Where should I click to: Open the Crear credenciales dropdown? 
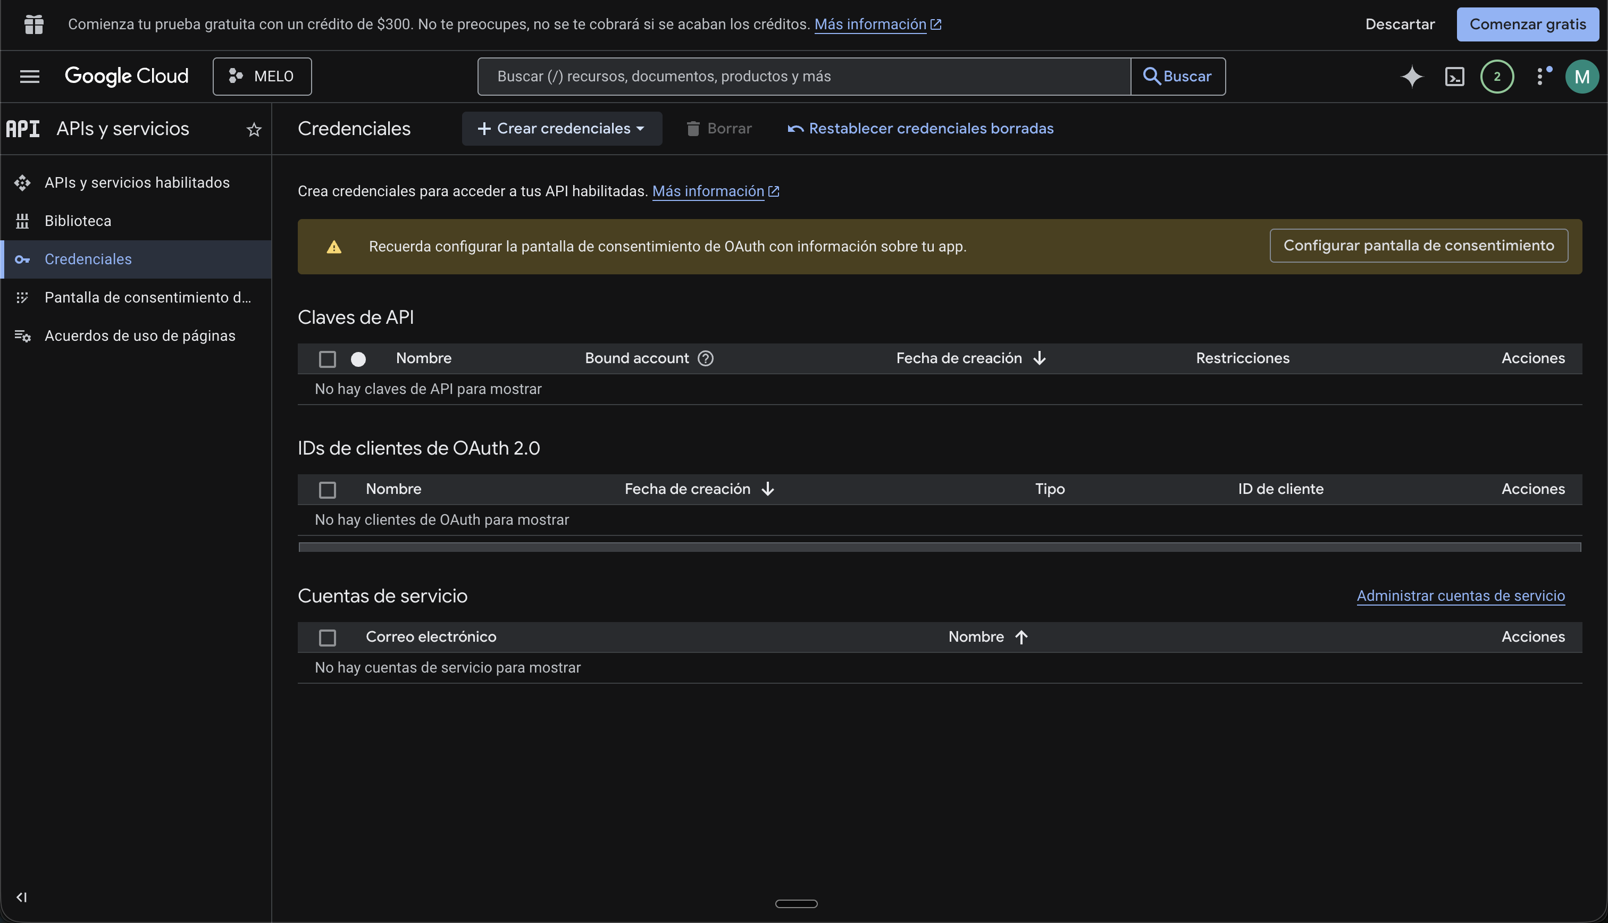561,128
